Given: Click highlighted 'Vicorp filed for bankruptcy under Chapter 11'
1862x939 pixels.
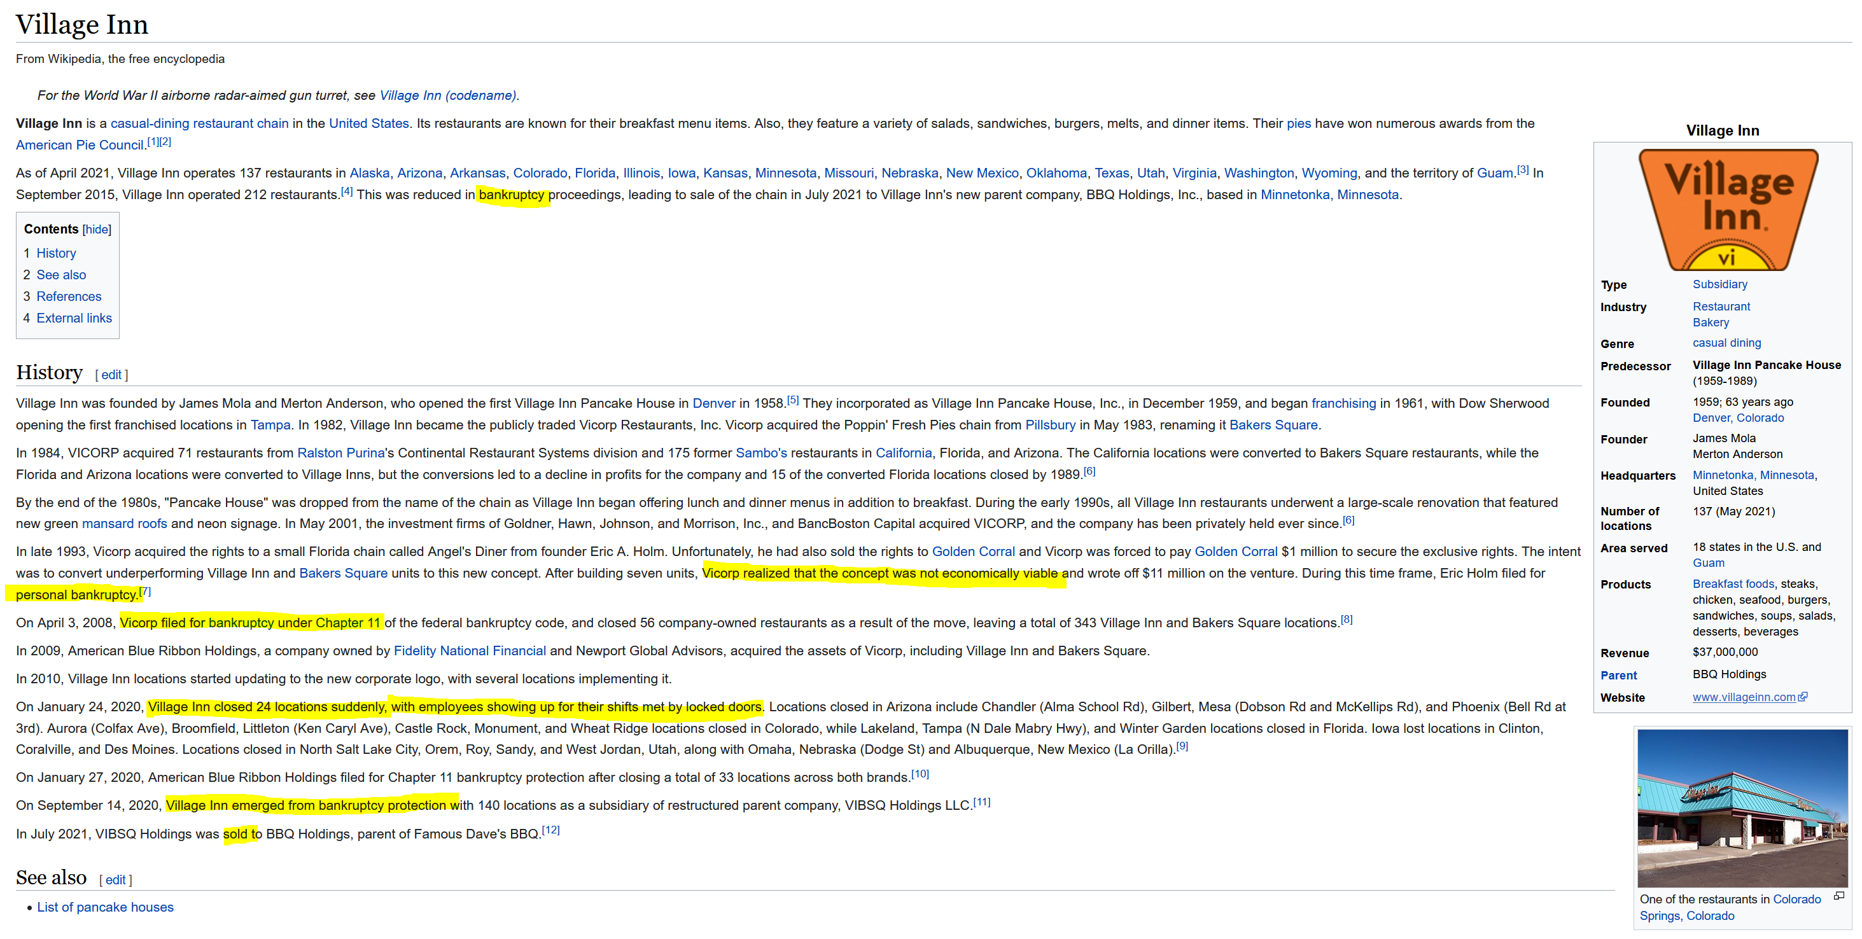Looking at the screenshot, I should pyautogui.click(x=249, y=623).
